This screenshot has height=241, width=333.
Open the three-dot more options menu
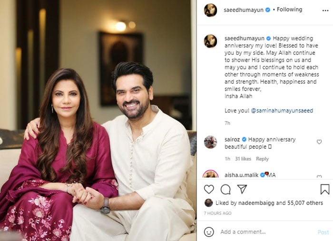point(325,10)
